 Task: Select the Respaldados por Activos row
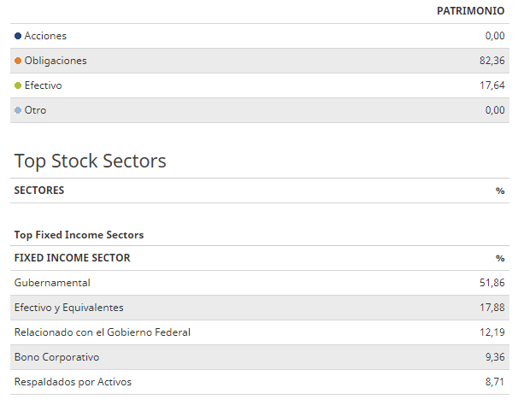tap(260, 382)
